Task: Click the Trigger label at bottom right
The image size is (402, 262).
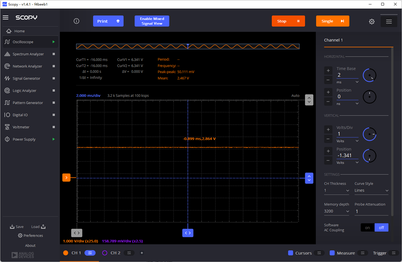Action: (379, 253)
